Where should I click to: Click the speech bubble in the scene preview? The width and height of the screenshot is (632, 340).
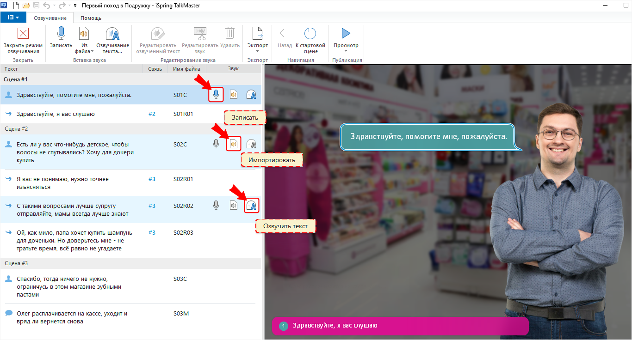tap(428, 137)
